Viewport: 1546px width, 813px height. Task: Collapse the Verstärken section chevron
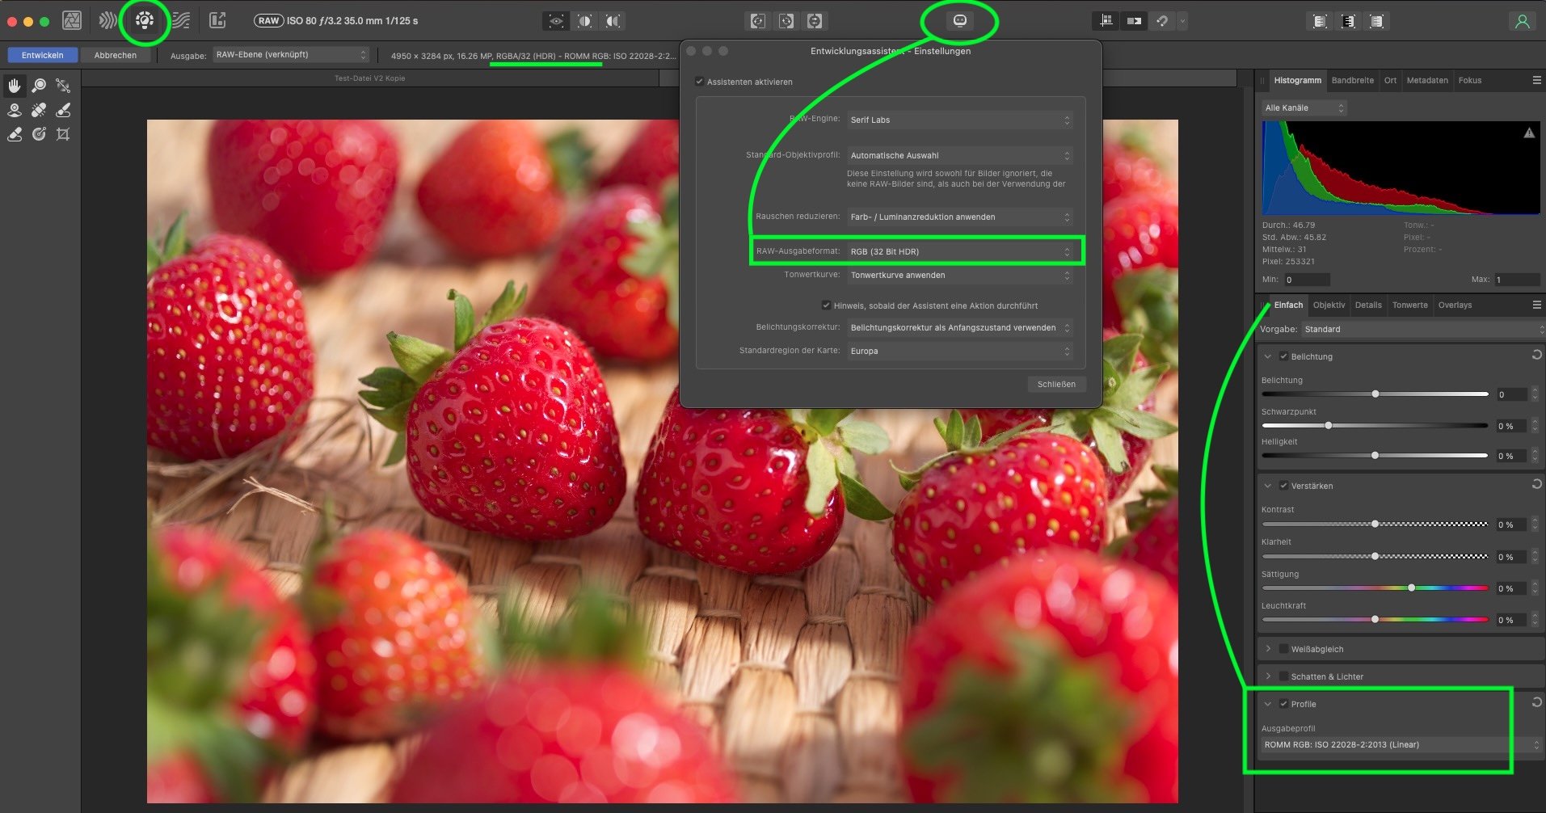(x=1268, y=486)
